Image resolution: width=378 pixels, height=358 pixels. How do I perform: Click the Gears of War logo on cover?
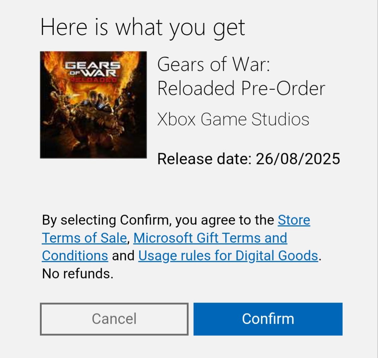(x=93, y=70)
